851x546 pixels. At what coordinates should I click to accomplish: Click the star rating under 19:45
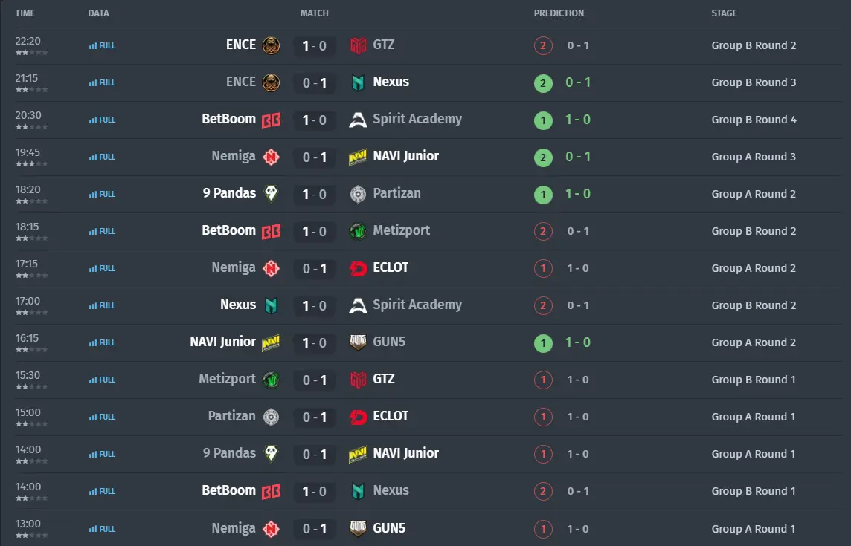[31, 163]
